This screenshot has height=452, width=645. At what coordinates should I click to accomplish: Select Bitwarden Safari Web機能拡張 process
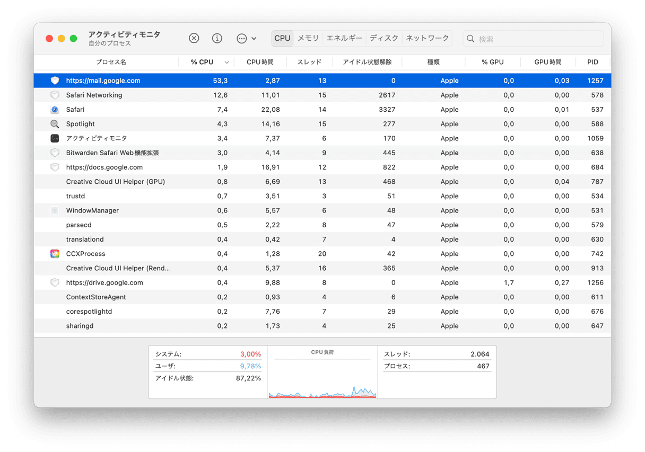pos(112,153)
